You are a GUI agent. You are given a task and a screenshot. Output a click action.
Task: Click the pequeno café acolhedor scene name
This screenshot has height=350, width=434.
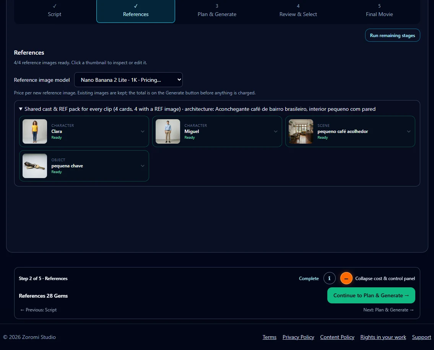coord(343,131)
